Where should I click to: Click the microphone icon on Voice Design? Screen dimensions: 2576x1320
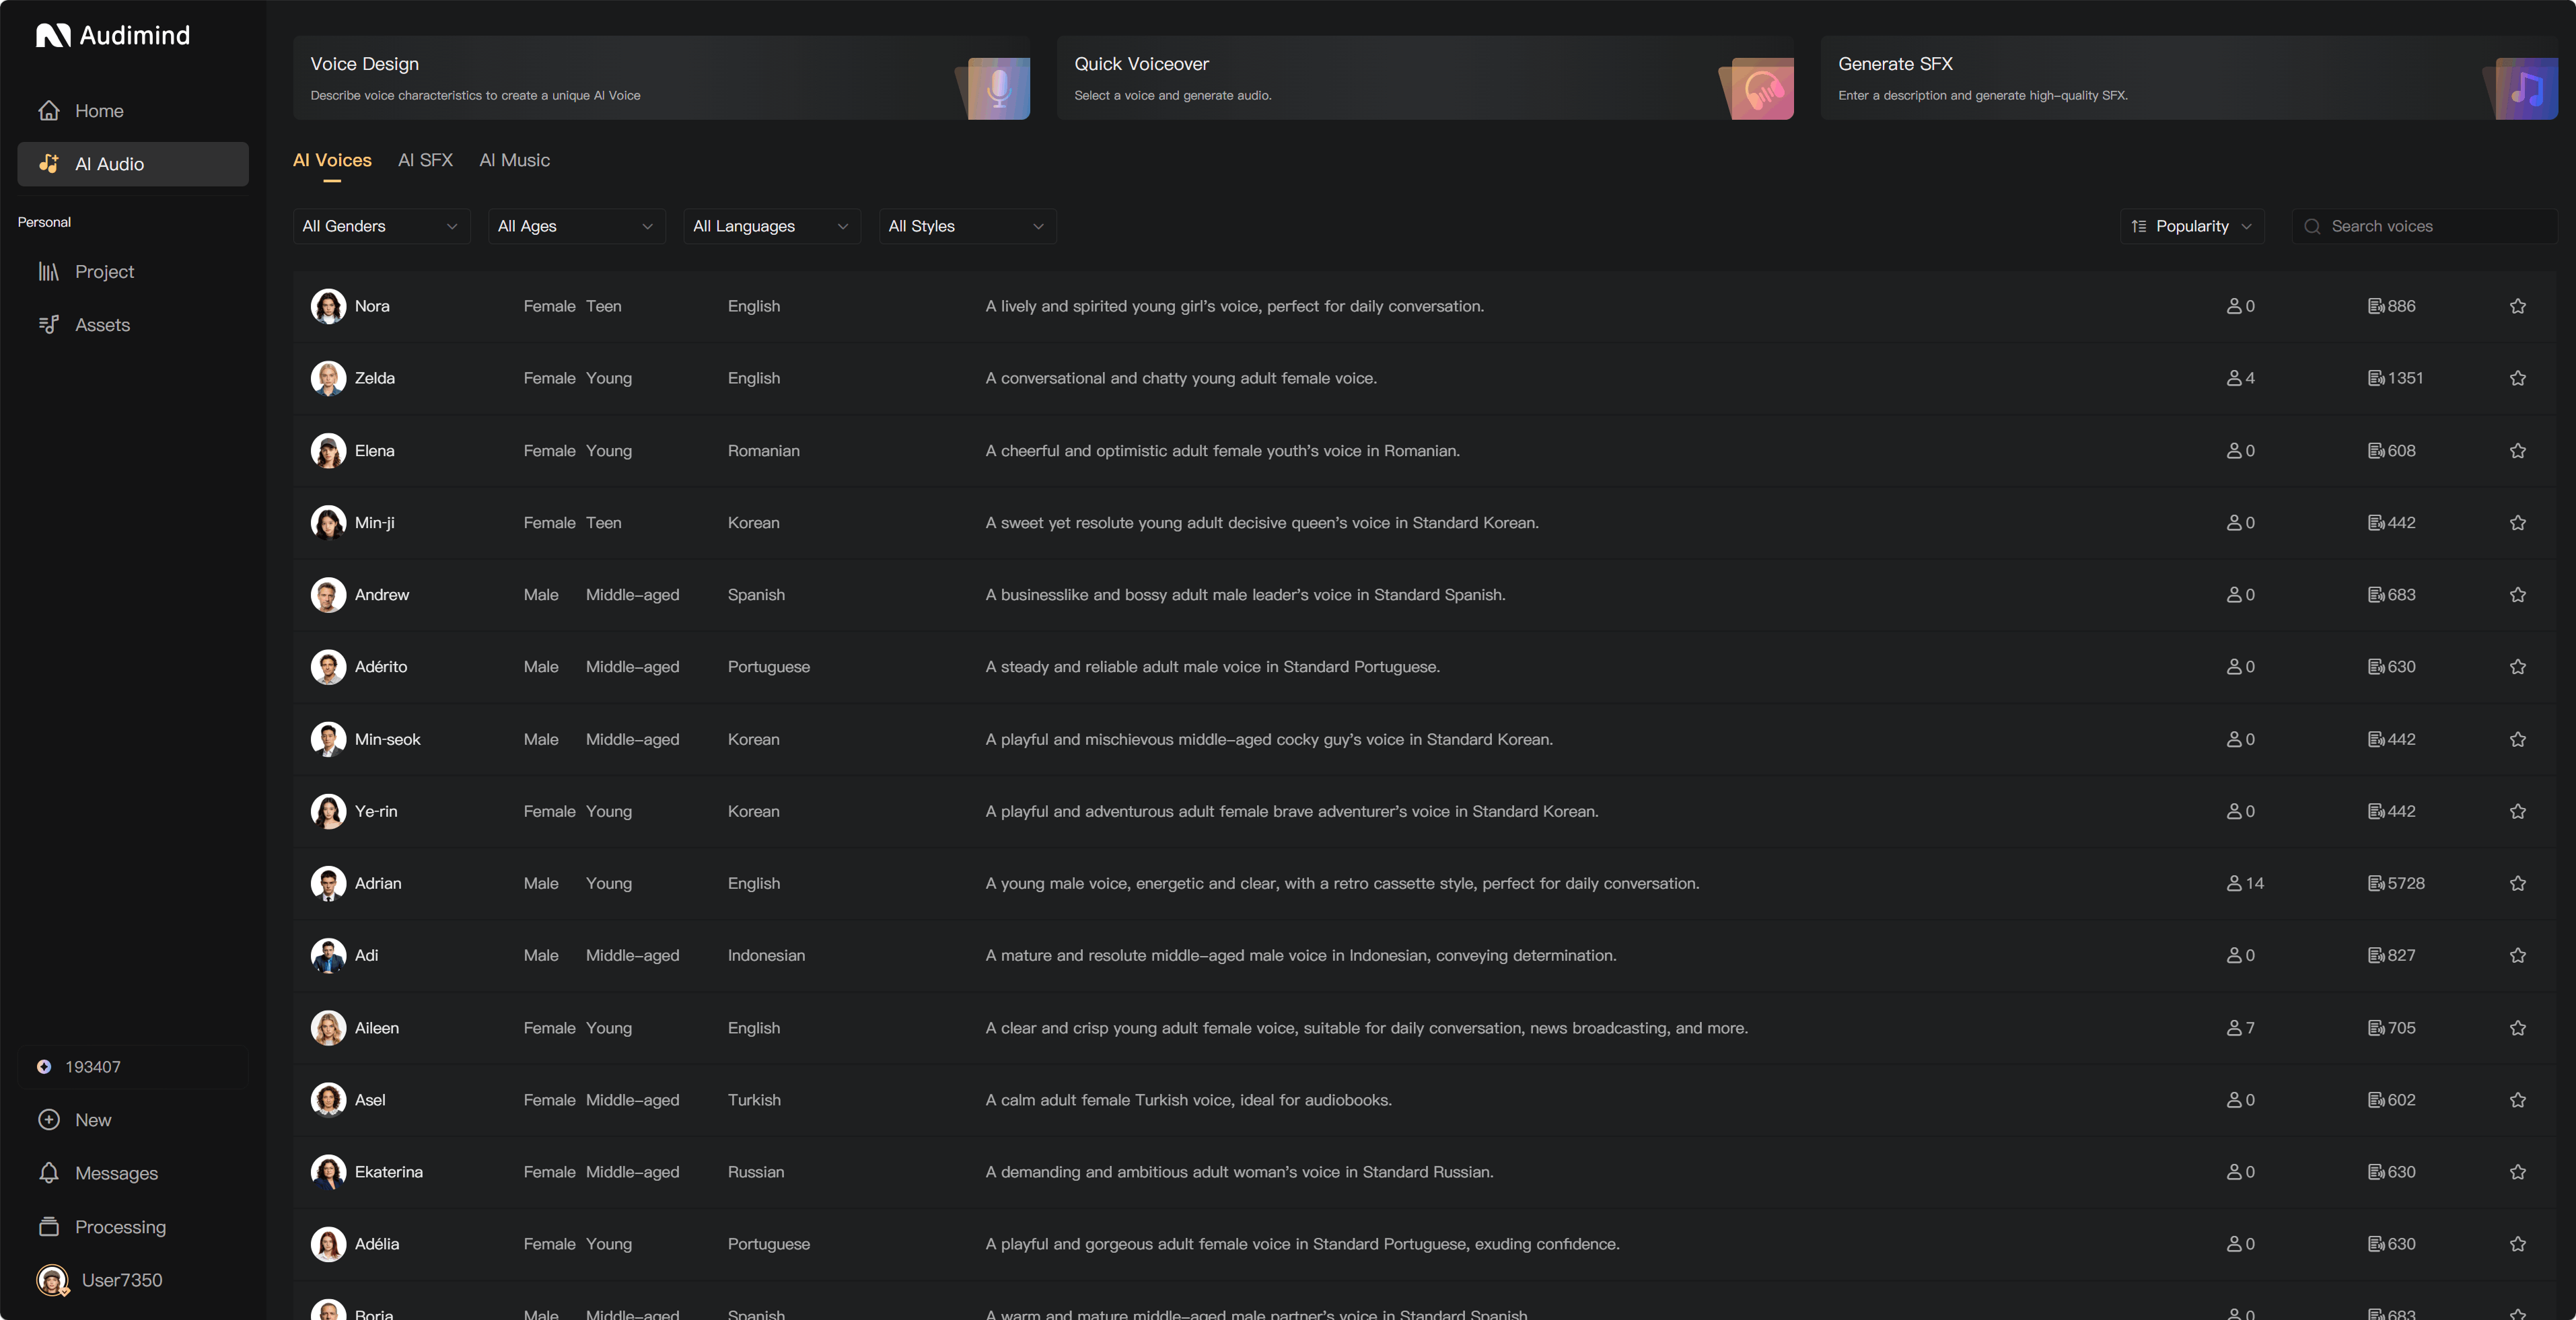click(x=999, y=89)
